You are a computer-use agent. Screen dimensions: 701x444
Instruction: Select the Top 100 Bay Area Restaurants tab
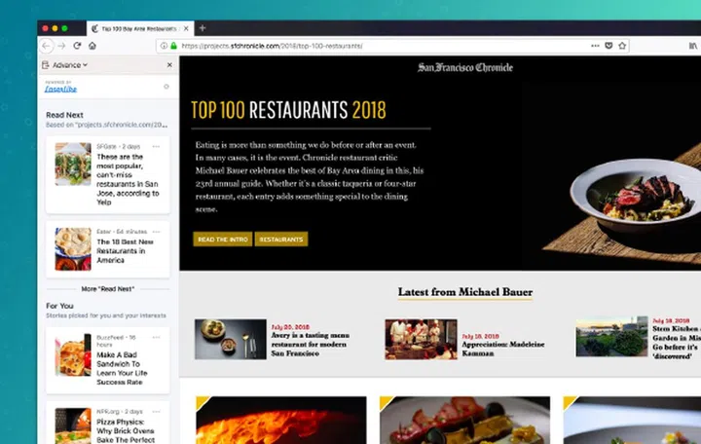pyautogui.click(x=136, y=28)
